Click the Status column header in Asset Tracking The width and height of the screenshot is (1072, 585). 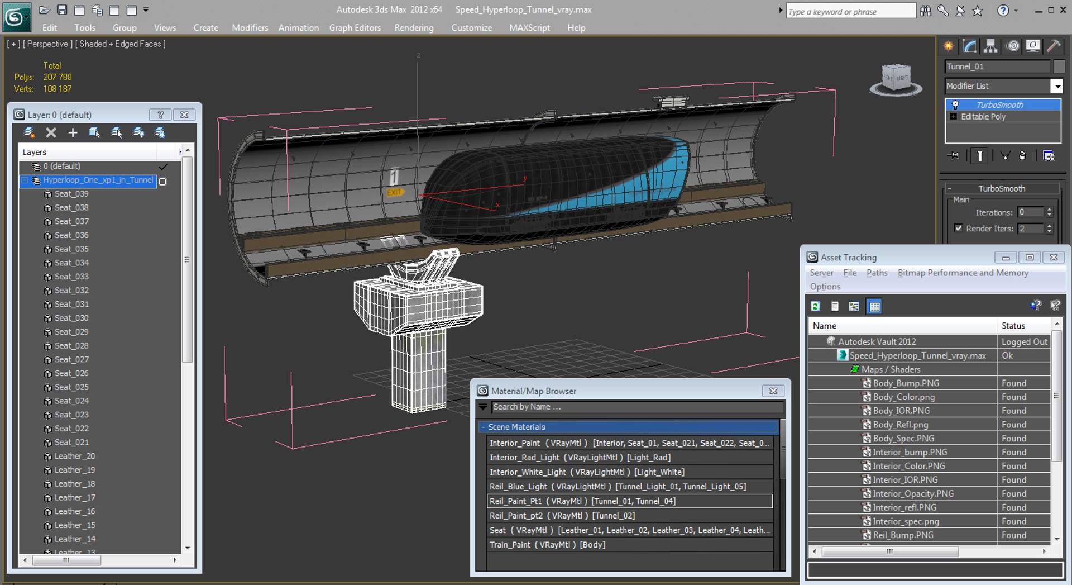[1025, 326]
